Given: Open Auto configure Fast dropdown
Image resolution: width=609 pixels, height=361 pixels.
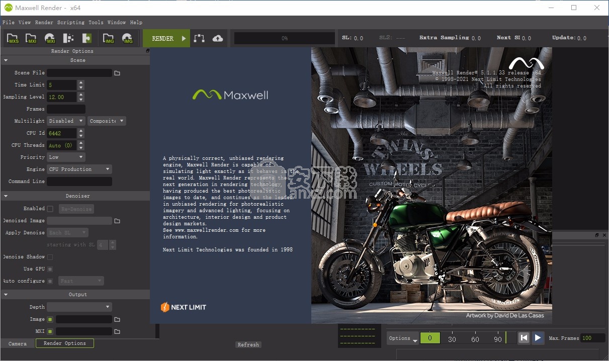Looking at the screenshot, I should tap(81, 281).
